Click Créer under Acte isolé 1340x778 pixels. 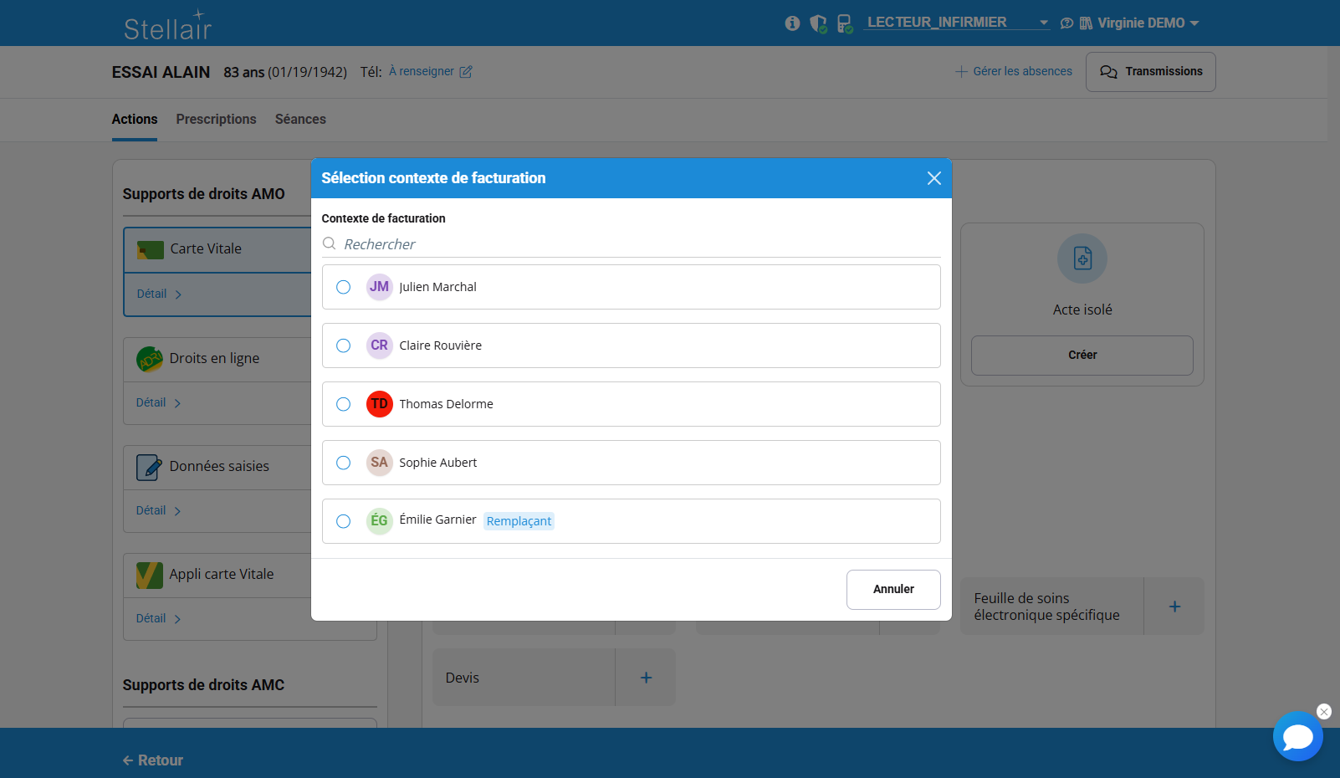click(1082, 356)
